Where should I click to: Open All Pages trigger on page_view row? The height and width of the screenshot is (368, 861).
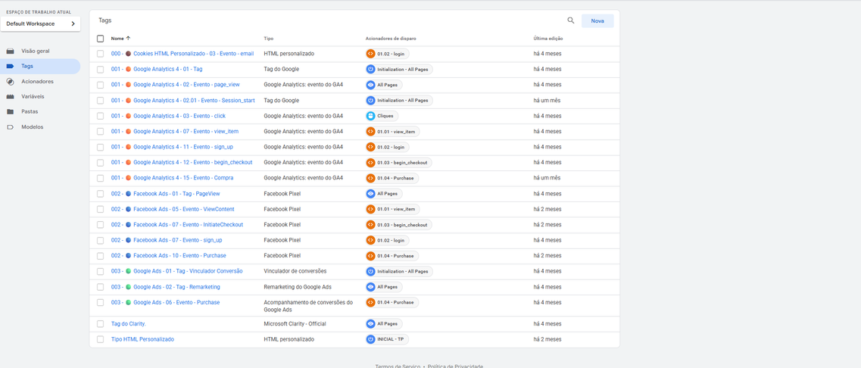click(x=384, y=85)
